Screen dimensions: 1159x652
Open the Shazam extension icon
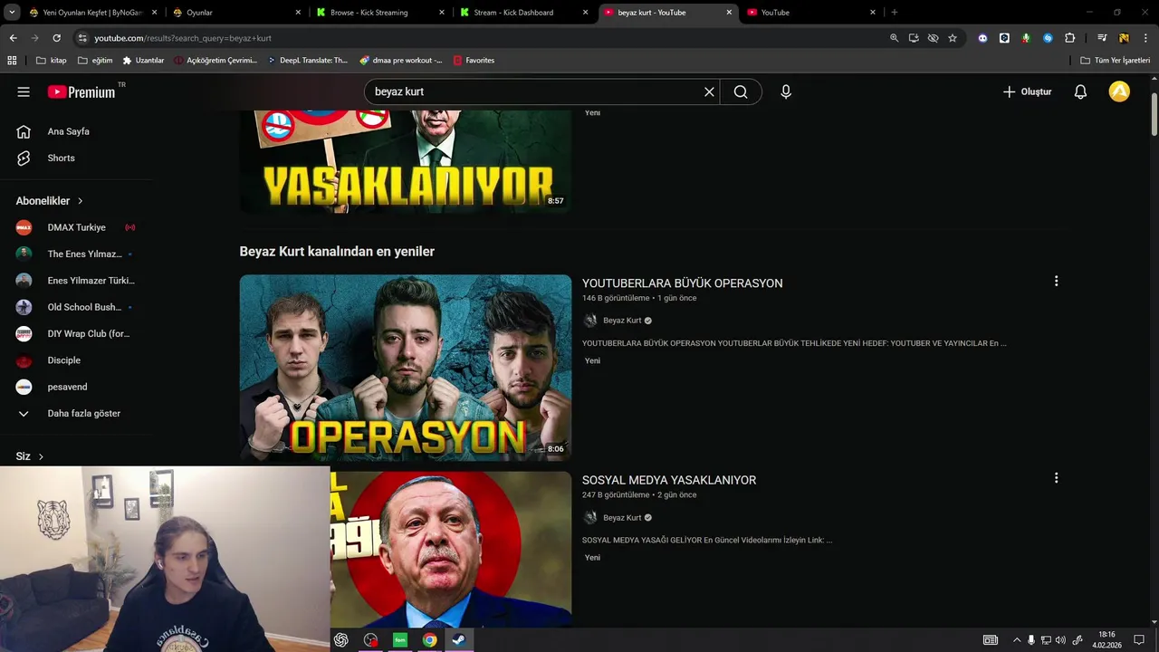pyautogui.click(x=1048, y=38)
